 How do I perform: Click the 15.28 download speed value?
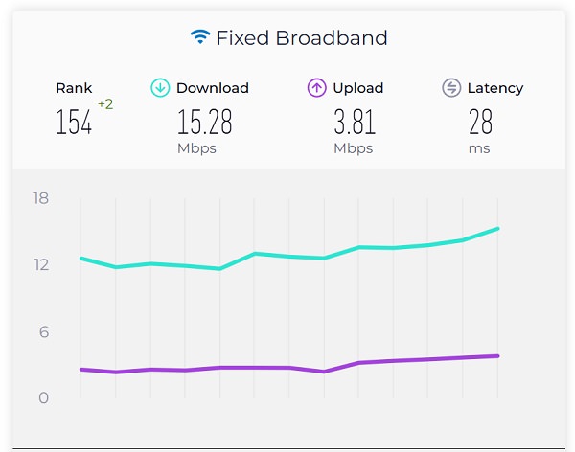[205, 122]
